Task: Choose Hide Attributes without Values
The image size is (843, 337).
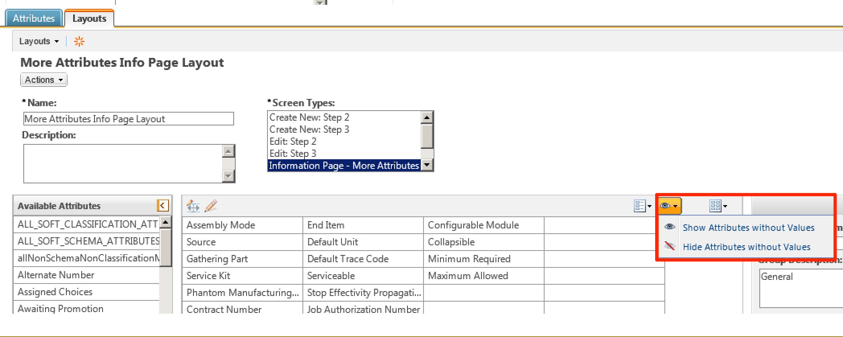Action: point(746,247)
